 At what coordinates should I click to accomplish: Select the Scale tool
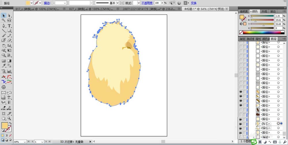pyautogui.click(x=9, y=46)
